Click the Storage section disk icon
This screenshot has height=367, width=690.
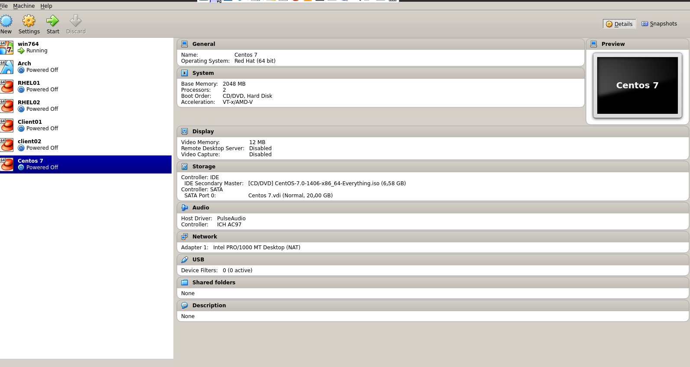(x=185, y=167)
